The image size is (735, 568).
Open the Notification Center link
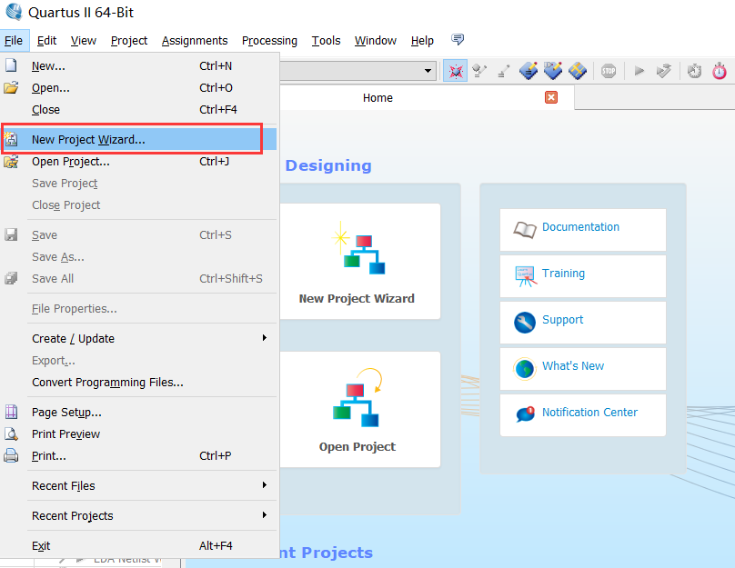pyautogui.click(x=589, y=412)
